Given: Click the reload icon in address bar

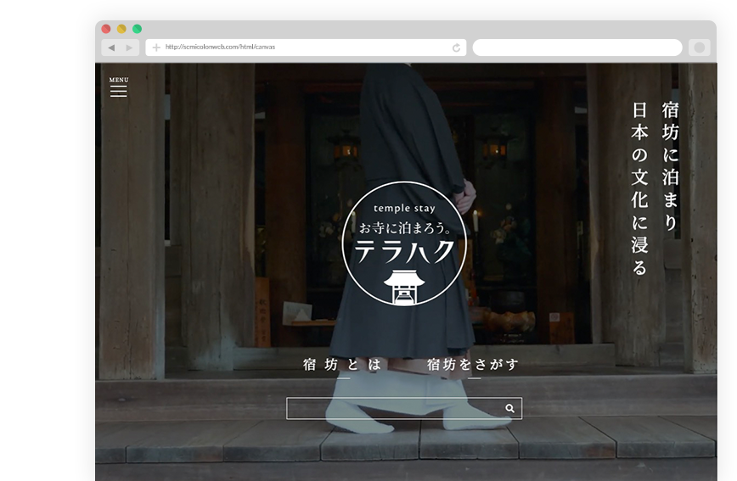Looking at the screenshot, I should pyautogui.click(x=456, y=48).
